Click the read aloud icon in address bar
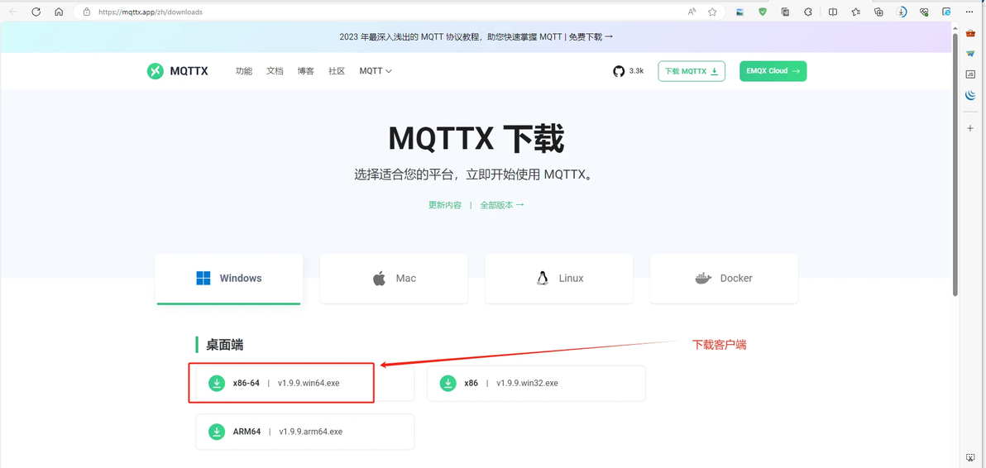 point(692,12)
